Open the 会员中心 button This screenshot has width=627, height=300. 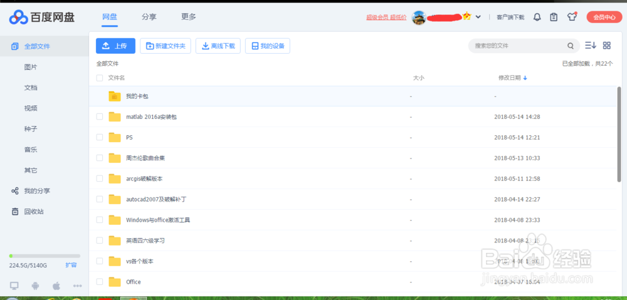604,17
